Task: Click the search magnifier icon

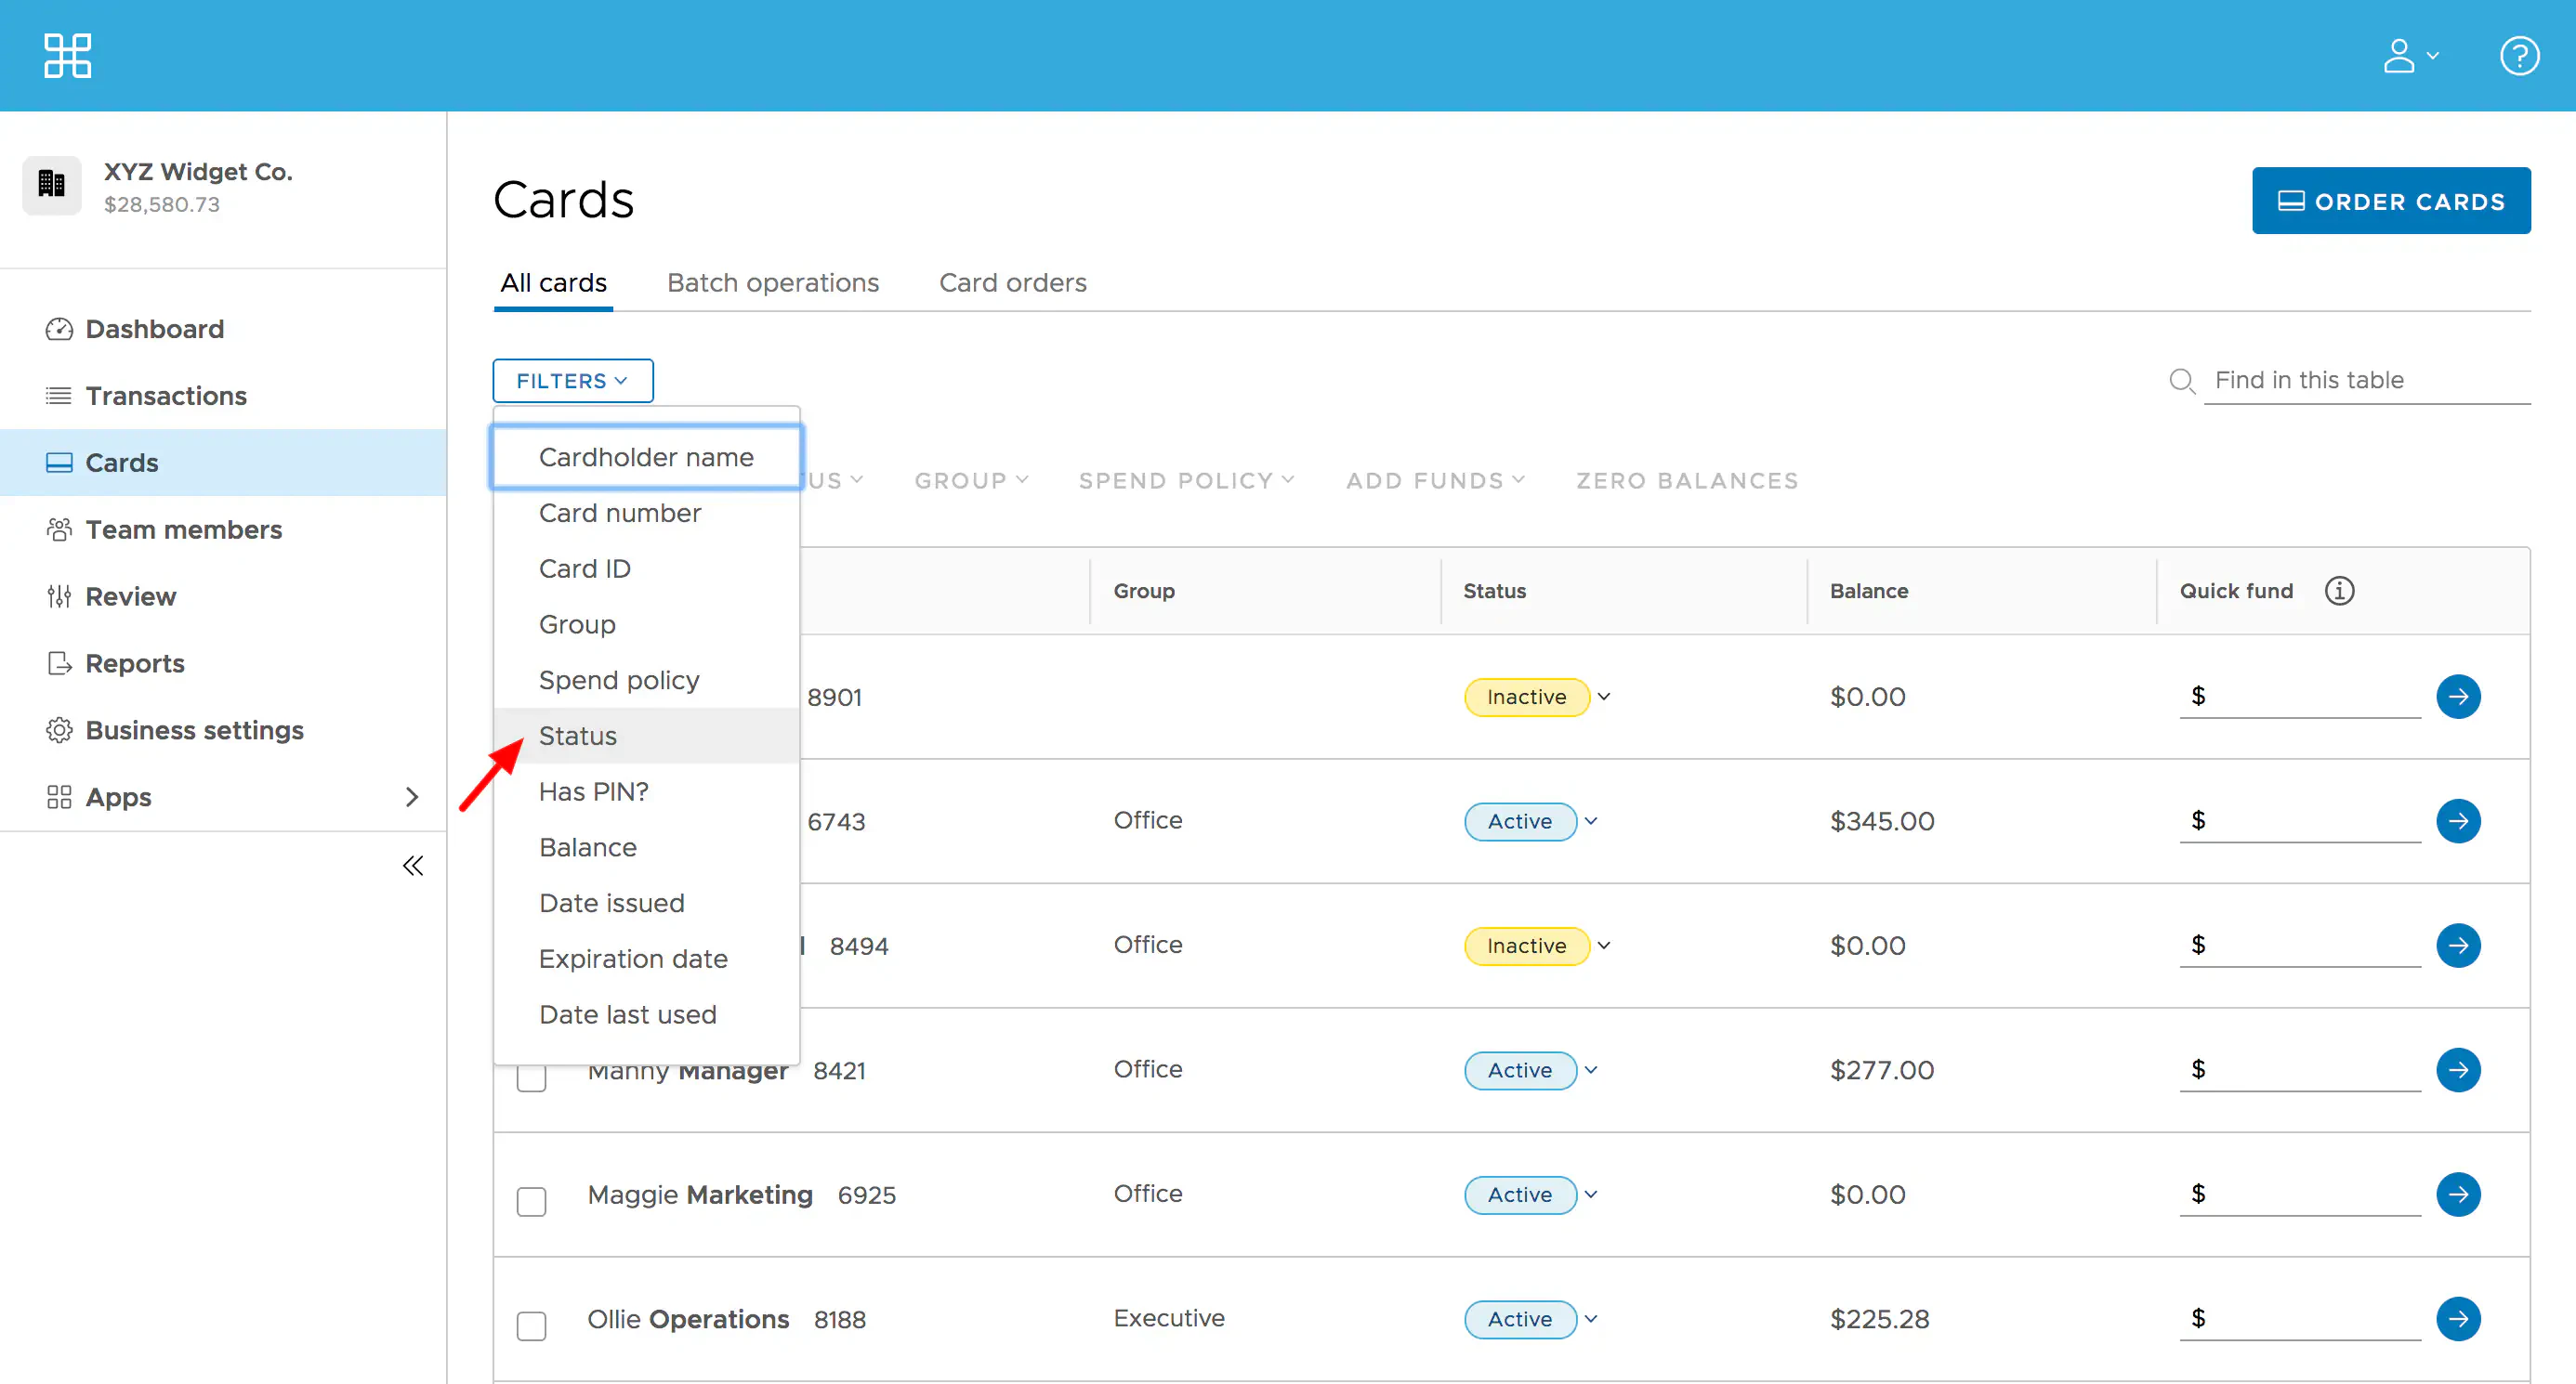Action: pos(2181,381)
